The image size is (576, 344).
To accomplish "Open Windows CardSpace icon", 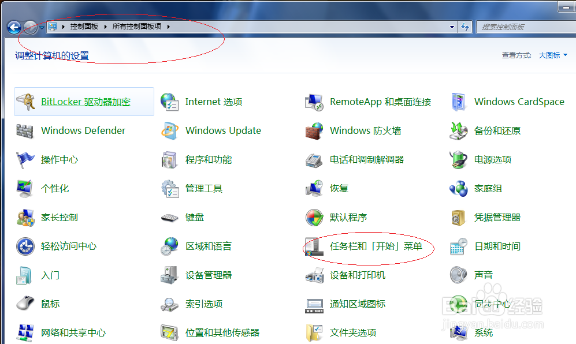I will pyautogui.click(x=459, y=102).
